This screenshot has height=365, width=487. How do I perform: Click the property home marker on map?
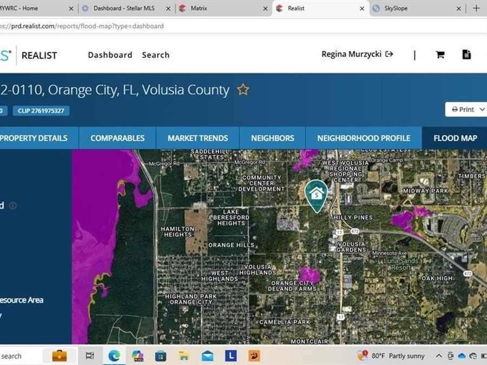click(x=315, y=194)
